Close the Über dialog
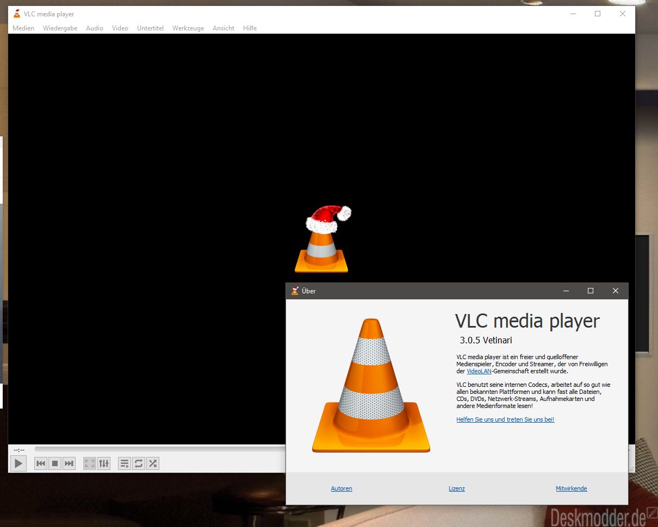This screenshot has width=658, height=527. (616, 291)
